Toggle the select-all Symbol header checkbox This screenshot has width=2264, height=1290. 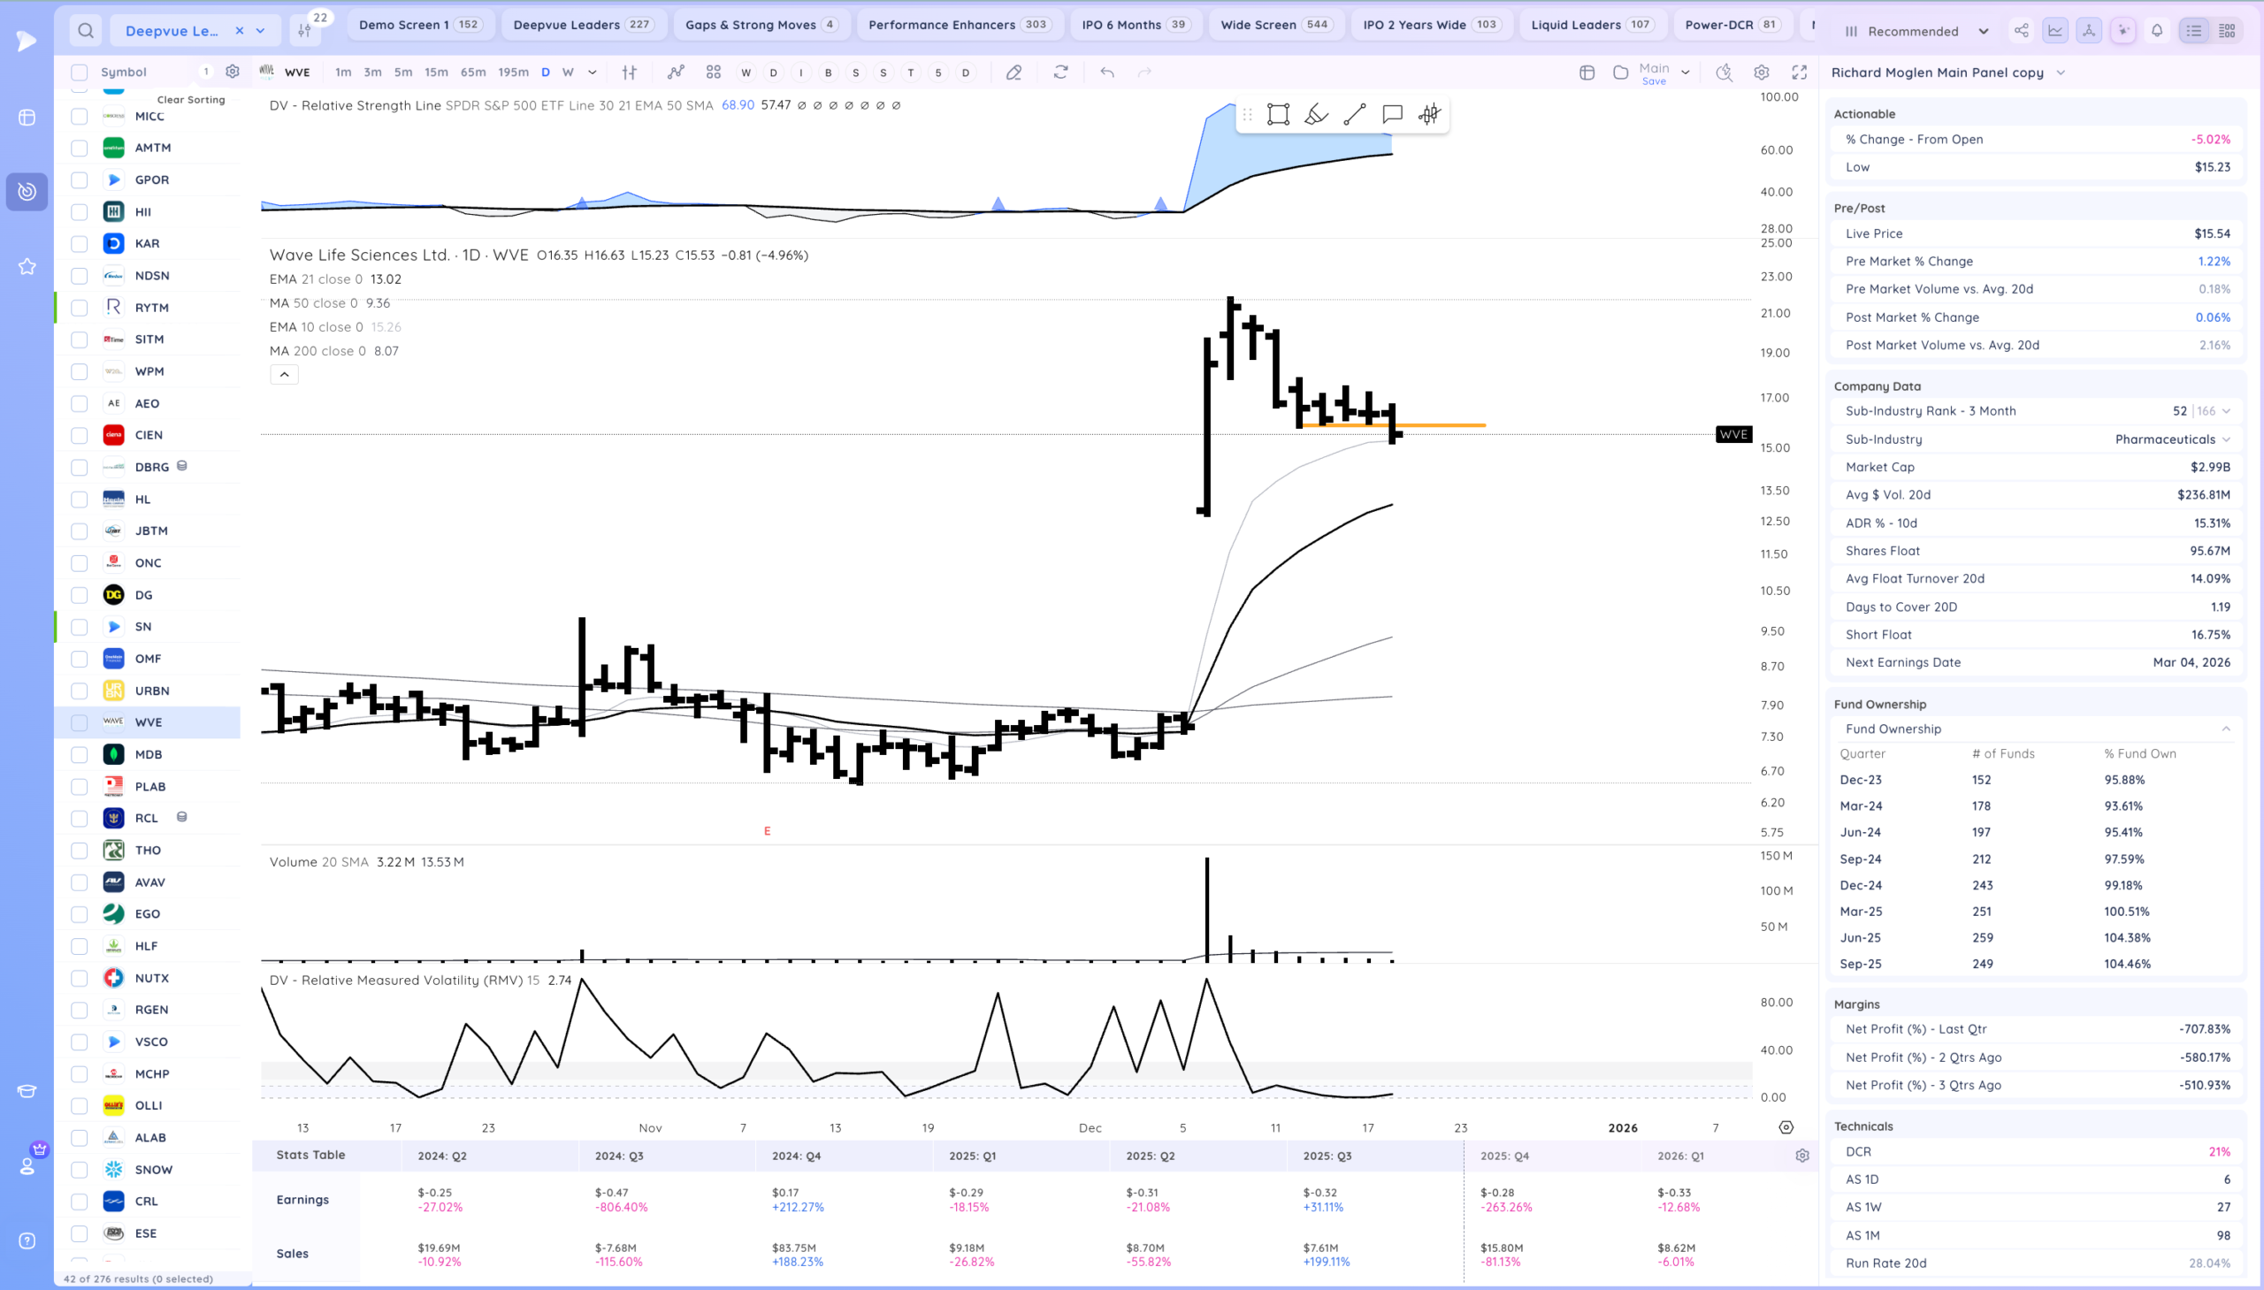[x=80, y=73]
